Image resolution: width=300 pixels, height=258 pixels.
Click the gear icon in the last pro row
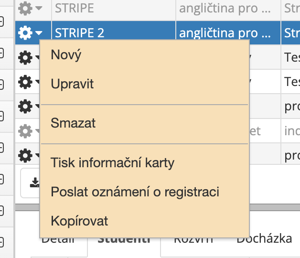pyautogui.click(x=25, y=156)
